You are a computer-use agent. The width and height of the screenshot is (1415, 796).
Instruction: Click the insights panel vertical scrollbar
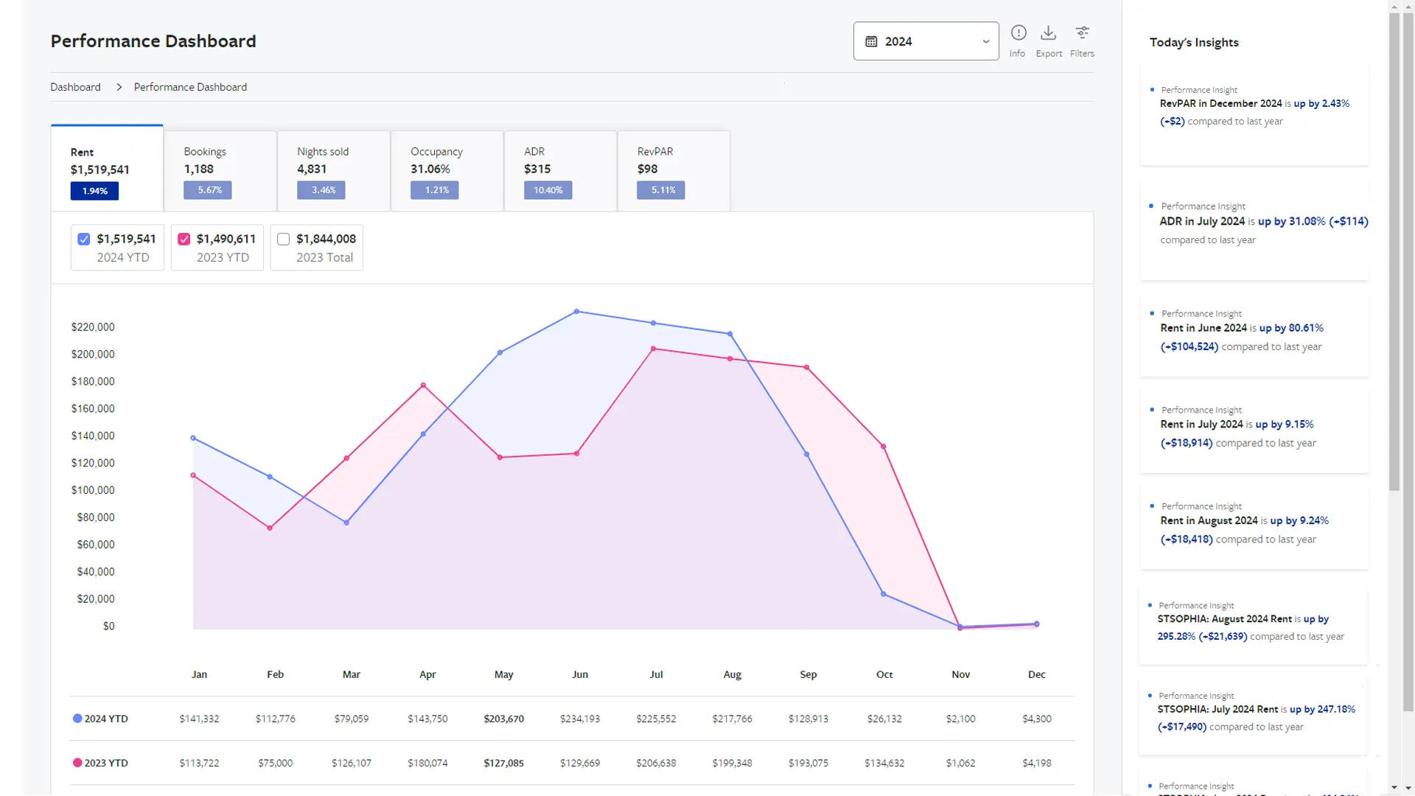(1394, 251)
